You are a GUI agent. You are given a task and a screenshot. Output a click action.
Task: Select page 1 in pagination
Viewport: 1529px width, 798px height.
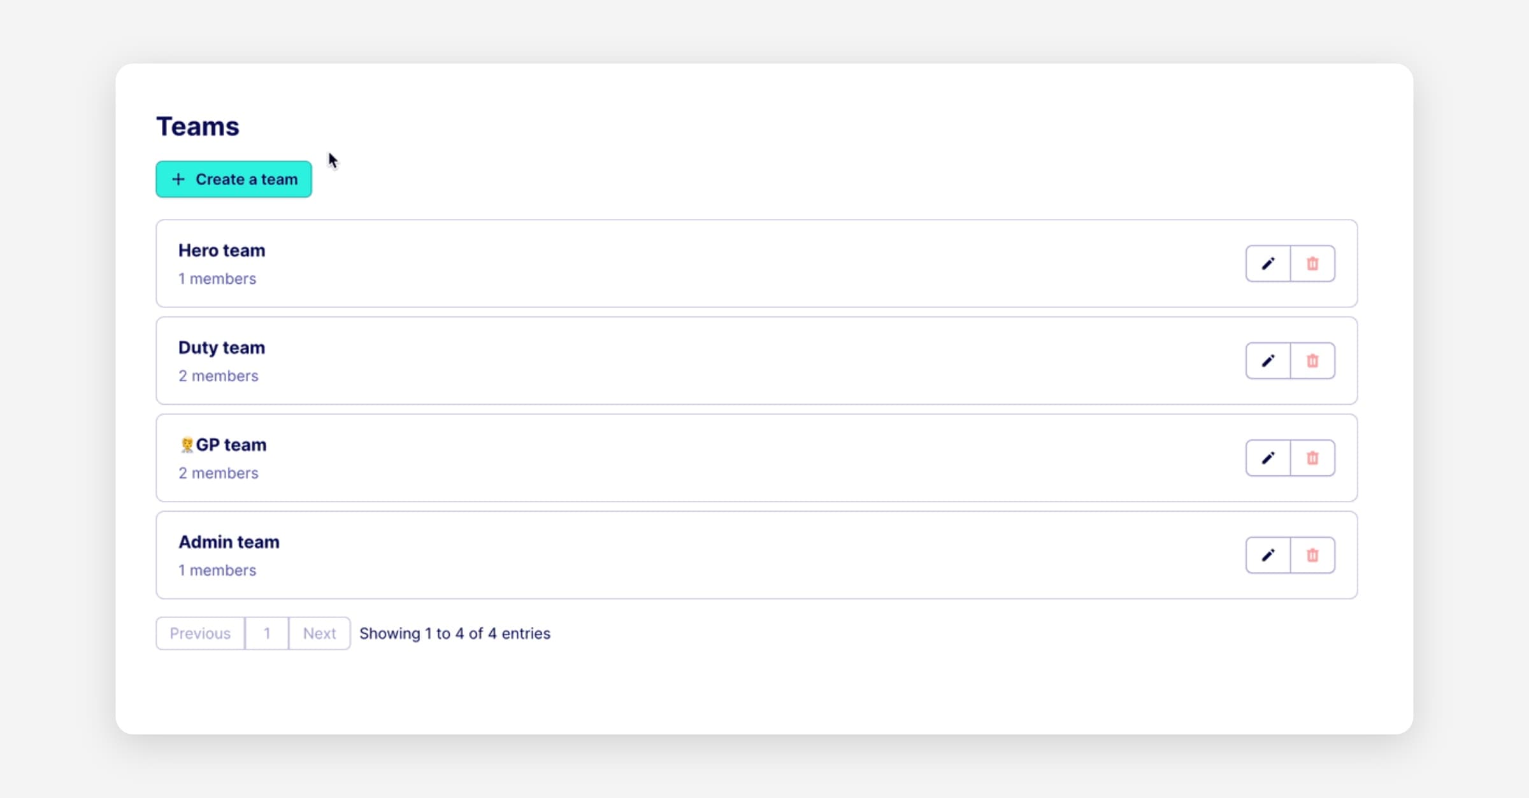267,633
